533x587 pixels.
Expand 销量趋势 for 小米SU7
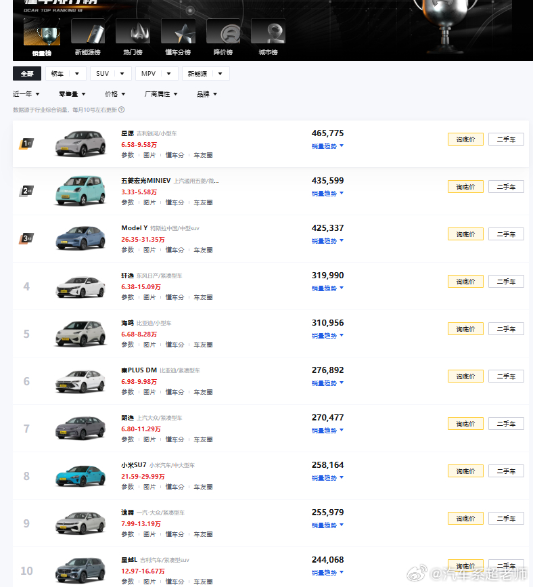point(327,478)
